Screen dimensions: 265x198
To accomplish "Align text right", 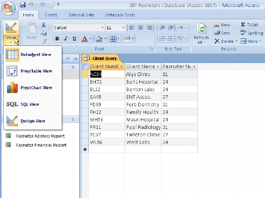I will [x=149, y=28].
